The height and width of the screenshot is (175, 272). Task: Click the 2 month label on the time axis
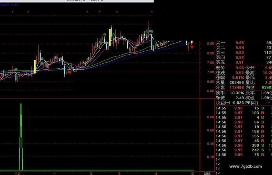click(x=91, y=174)
